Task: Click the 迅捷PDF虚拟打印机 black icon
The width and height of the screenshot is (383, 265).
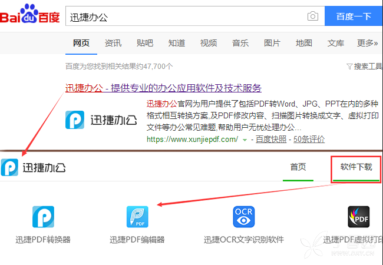Action: click(x=359, y=217)
